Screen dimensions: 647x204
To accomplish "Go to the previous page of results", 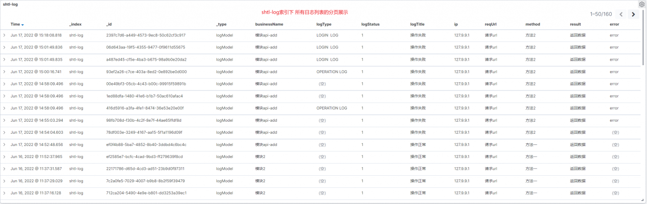I will (x=621, y=15).
